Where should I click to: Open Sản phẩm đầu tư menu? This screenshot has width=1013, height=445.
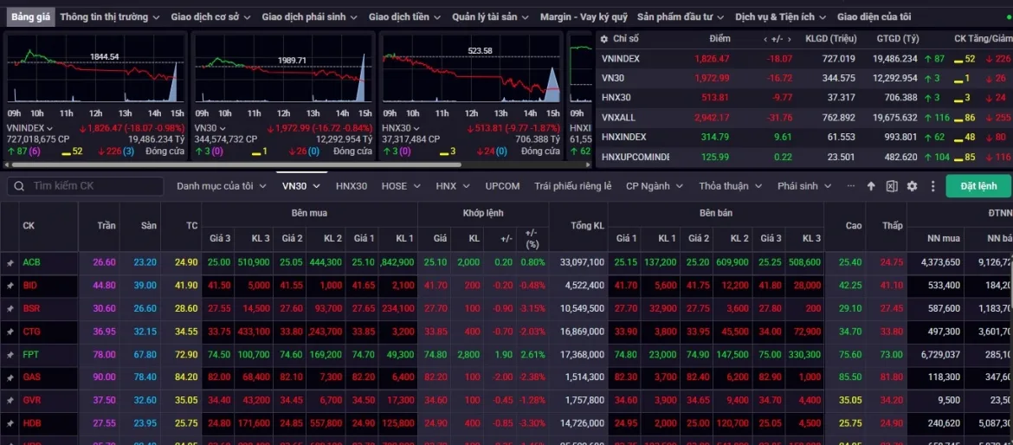(681, 16)
